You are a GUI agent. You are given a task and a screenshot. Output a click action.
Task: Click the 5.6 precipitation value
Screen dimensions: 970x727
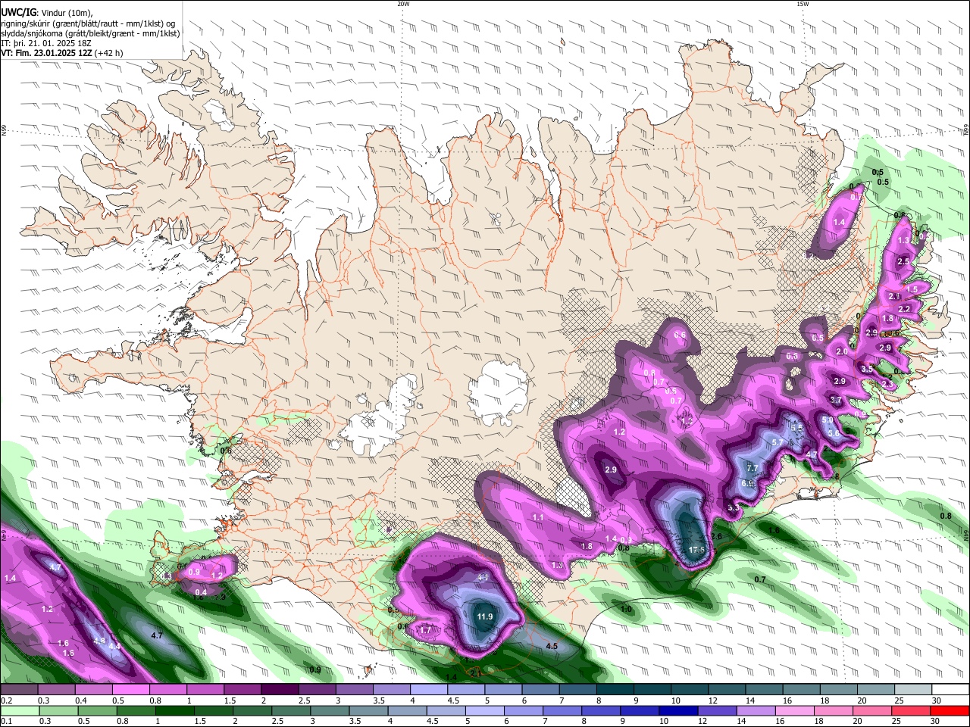tap(834, 433)
